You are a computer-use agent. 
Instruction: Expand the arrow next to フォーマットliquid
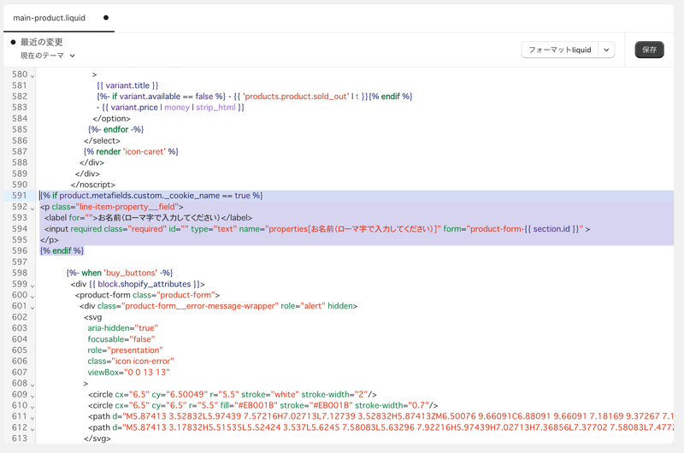(607, 50)
